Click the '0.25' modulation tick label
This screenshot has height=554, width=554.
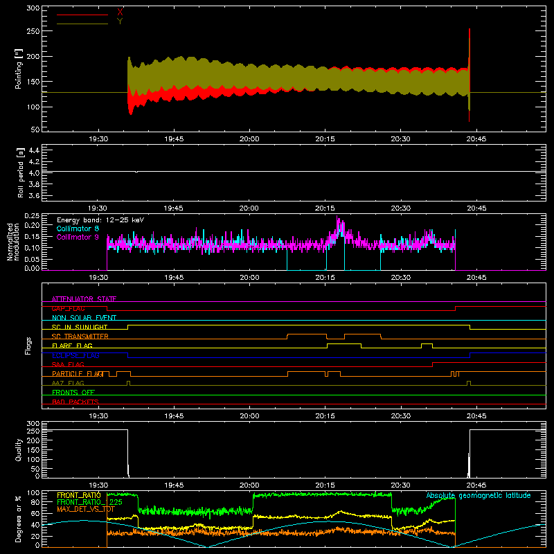[x=32, y=216]
